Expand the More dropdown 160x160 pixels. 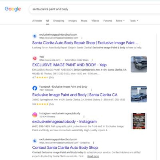click(x=120, y=21)
